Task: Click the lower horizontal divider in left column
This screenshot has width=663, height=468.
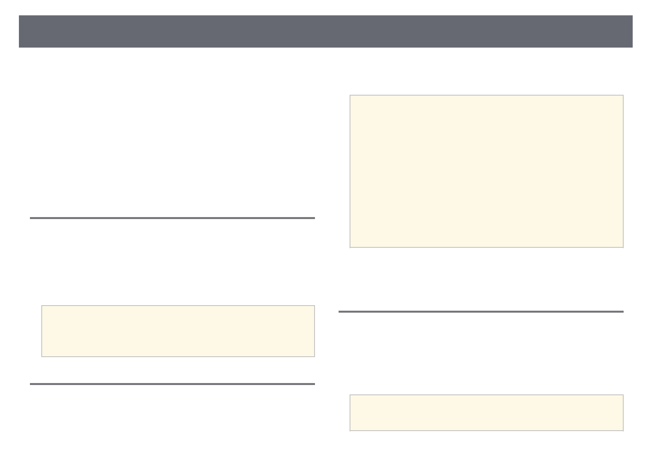Action: pos(172,384)
